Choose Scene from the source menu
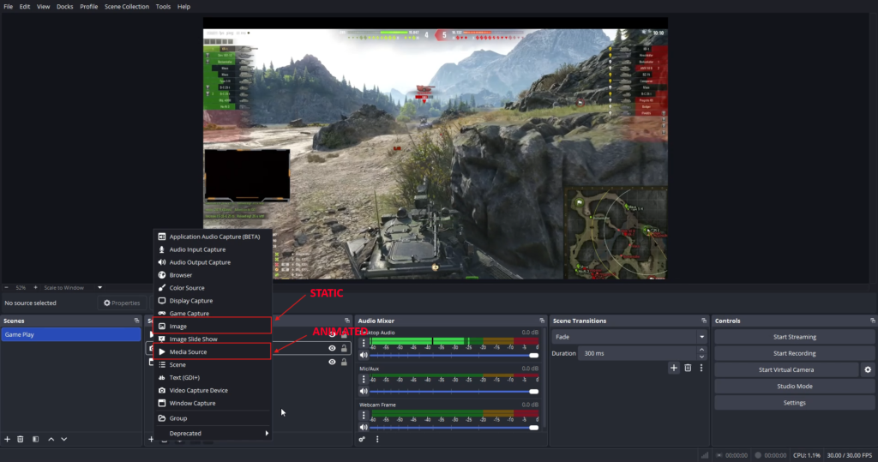 (213, 364)
